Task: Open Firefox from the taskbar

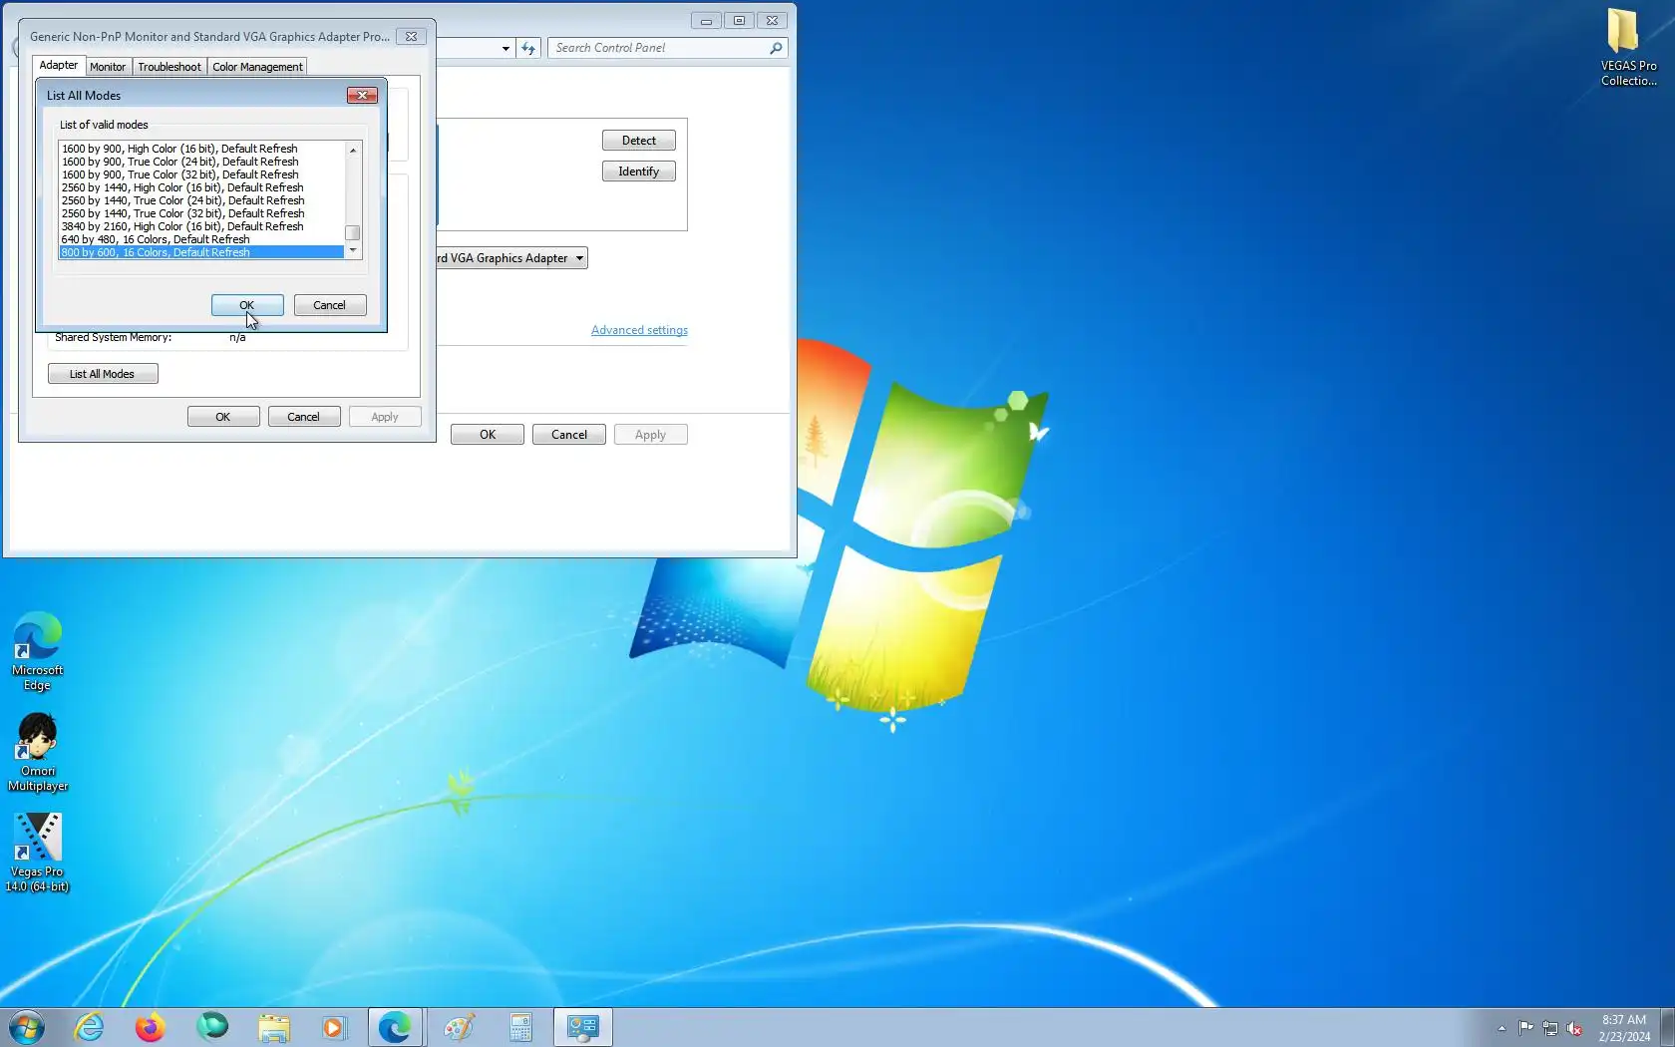Action: (150, 1027)
